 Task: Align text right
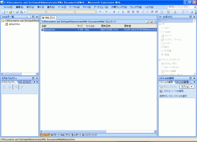click(138, 12)
